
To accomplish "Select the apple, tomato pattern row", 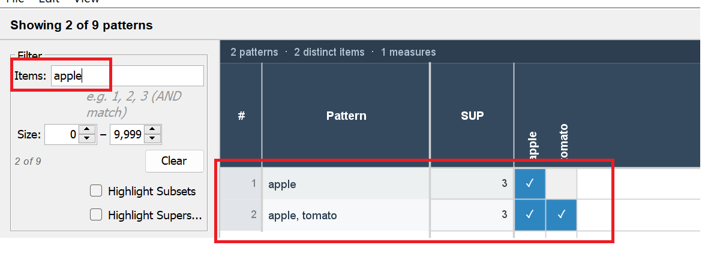I will [346, 215].
